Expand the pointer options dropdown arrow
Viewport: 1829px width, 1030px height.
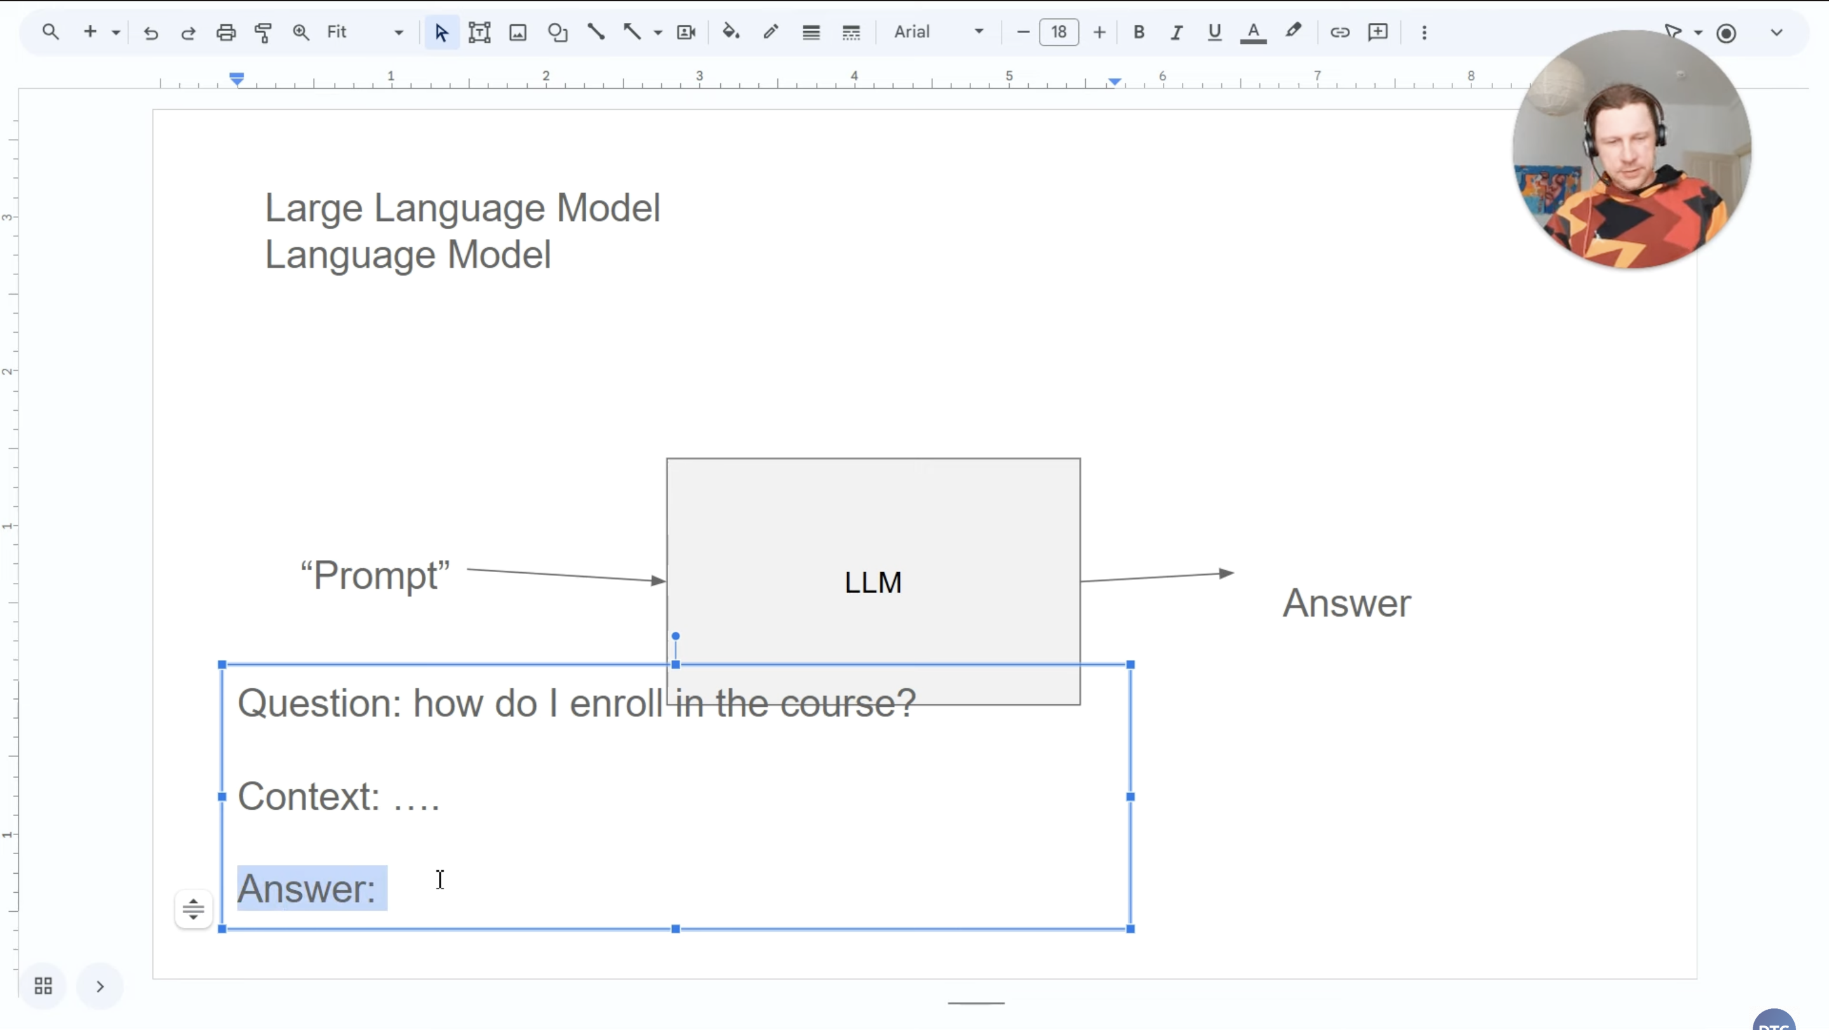coord(1698,32)
